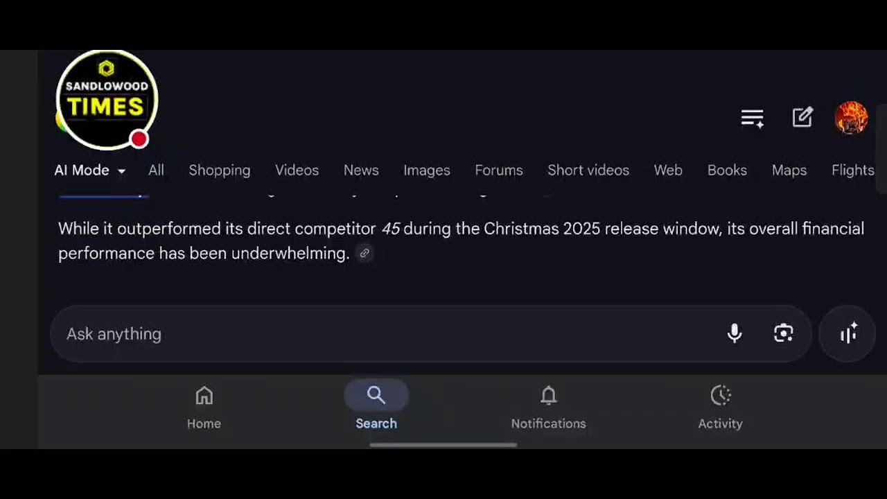The image size is (887, 499).
Task: Open Notifications bell in bottom bar
Action: pyautogui.click(x=548, y=408)
